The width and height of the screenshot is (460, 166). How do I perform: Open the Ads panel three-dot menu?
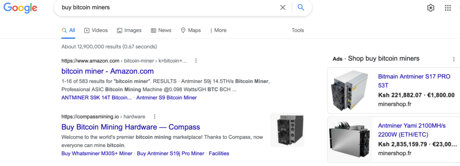454,59
